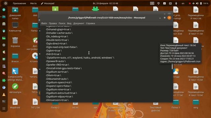
Task: Click the Mousepad vertical scrollbar thumb
Action: point(172,67)
